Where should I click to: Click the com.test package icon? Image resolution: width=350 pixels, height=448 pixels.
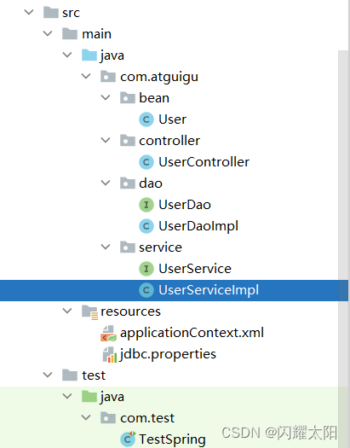tap(108, 418)
